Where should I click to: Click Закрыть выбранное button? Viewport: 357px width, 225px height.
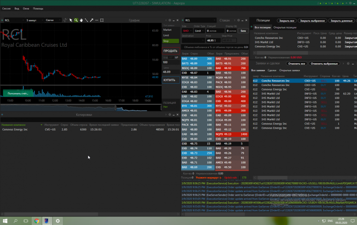click(x=312, y=20)
